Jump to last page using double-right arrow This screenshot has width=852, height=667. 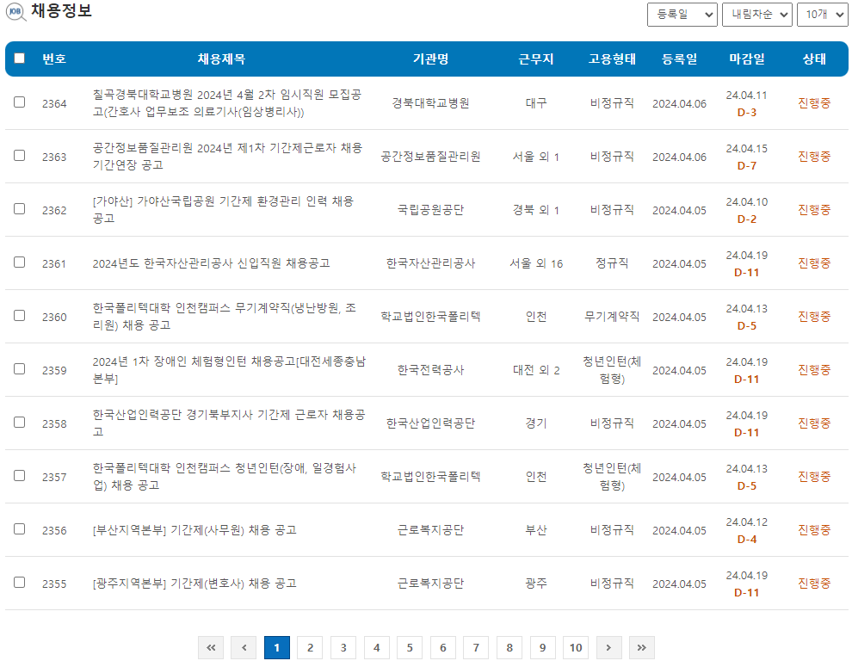[x=642, y=647]
